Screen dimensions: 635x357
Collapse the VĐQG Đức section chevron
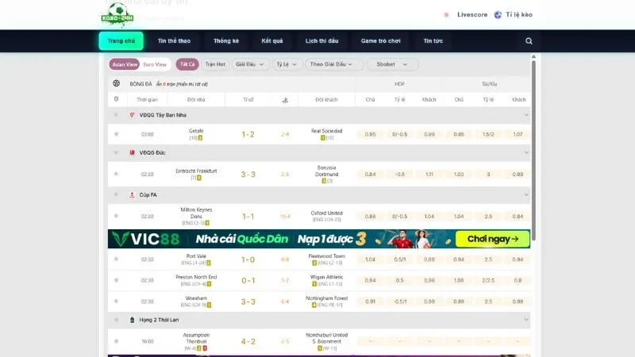tap(526, 152)
